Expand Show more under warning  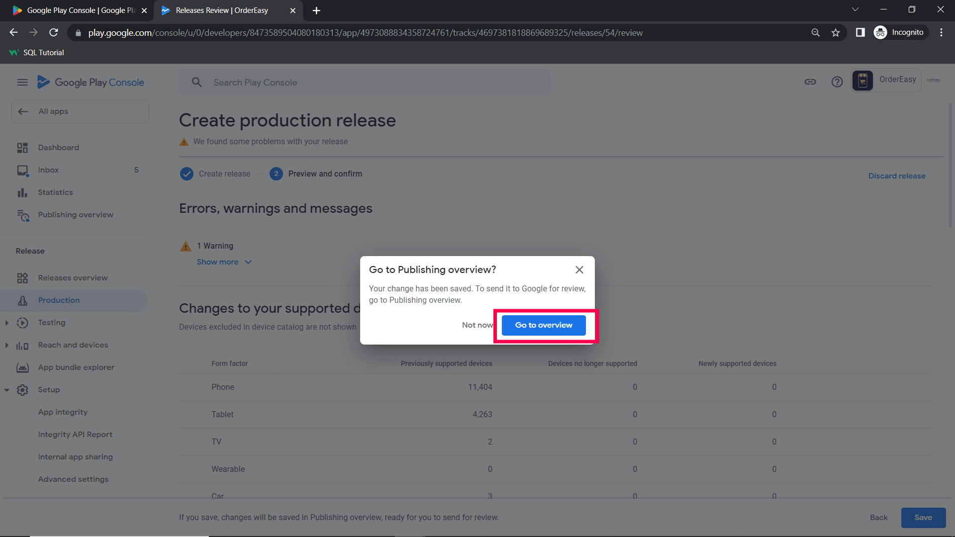pyautogui.click(x=224, y=262)
